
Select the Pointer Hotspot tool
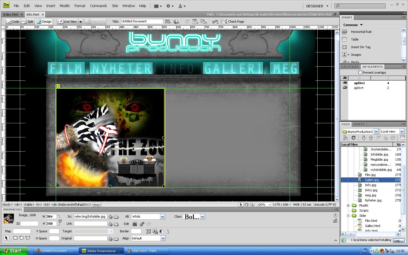(7, 238)
